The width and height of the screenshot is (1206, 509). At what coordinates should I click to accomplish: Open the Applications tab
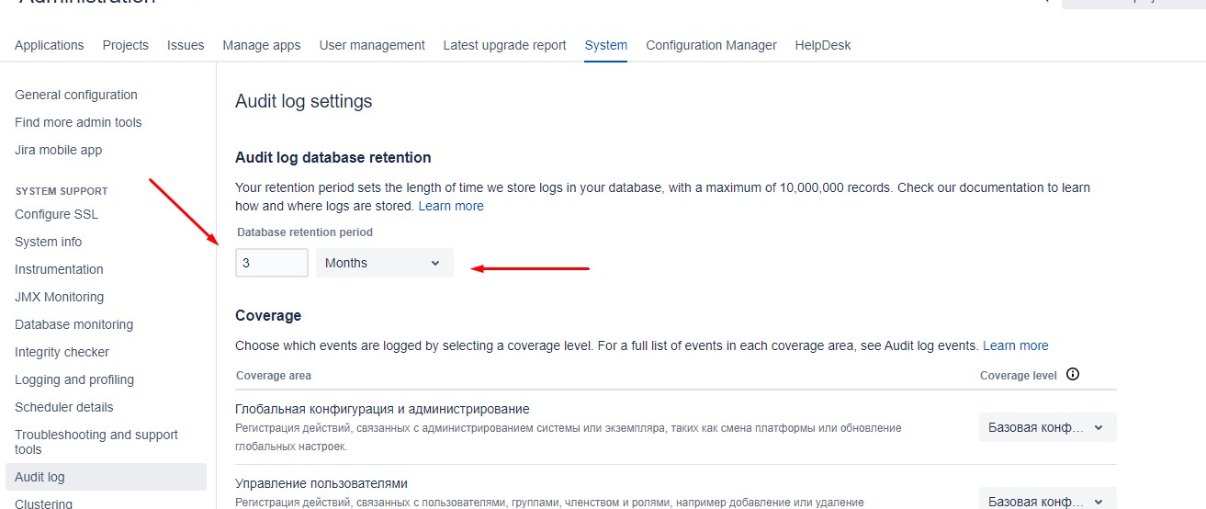click(x=50, y=45)
